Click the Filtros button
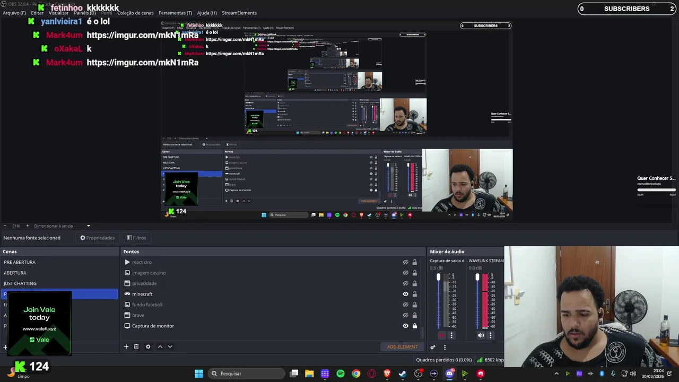Viewport: 679px width, 382px height. (136, 238)
